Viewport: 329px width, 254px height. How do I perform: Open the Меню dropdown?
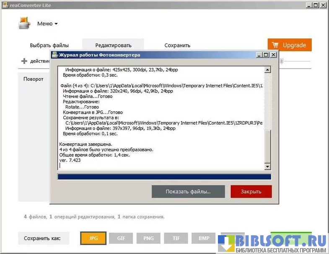(x=47, y=24)
